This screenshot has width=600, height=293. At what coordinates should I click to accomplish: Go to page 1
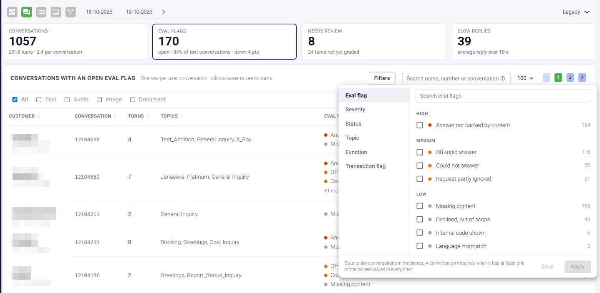pyautogui.click(x=558, y=78)
